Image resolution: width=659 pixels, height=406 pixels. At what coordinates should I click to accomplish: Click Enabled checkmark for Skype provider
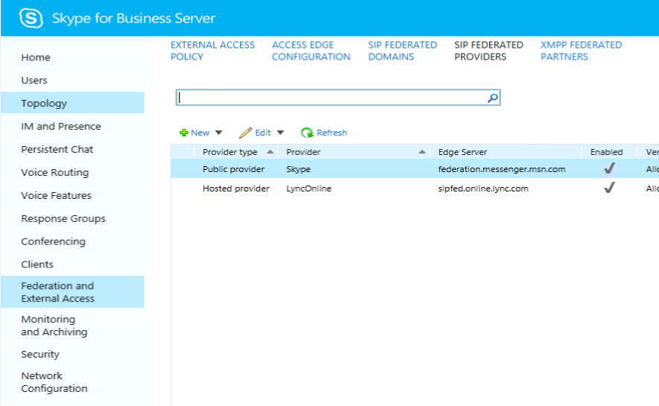click(x=609, y=168)
